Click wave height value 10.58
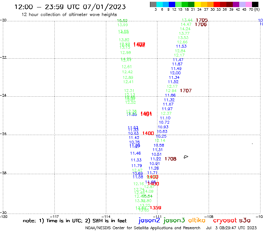Viewport: 263px width, 231px height. [159, 145]
